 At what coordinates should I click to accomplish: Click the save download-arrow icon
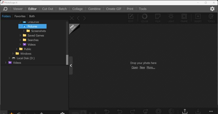click(198, 111)
